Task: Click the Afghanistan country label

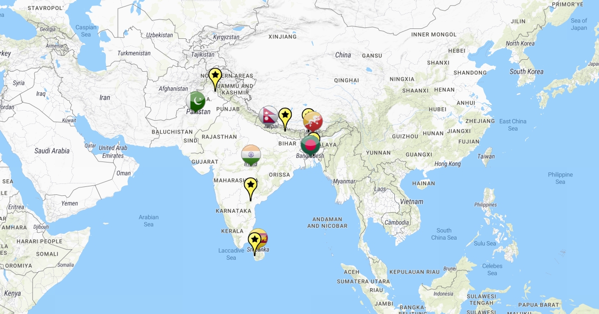Action: (173, 89)
